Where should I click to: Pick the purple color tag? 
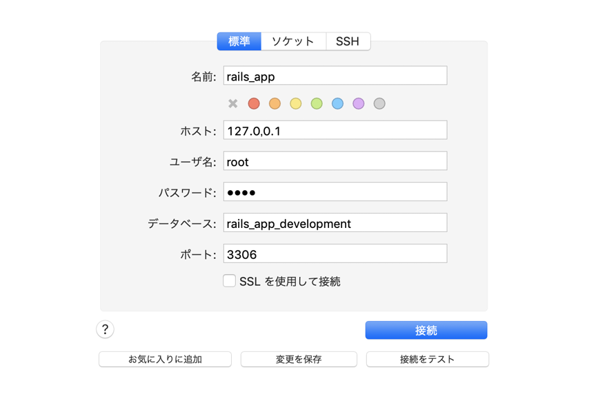click(358, 103)
